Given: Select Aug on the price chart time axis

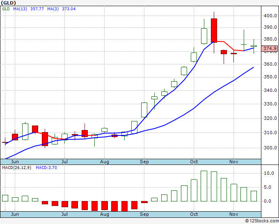Looking at the screenshot, I should [105, 162].
